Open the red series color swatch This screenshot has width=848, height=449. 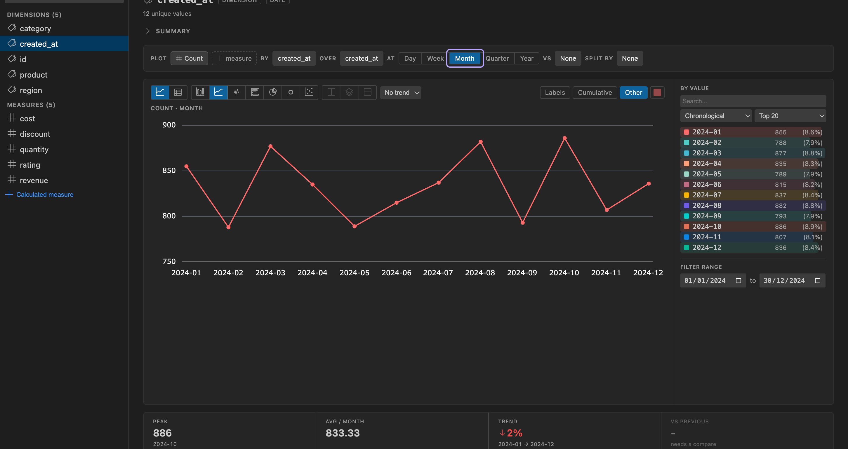(657, 92)
